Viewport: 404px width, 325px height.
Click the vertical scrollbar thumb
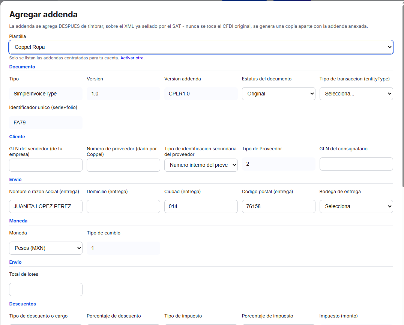pyautogui.click(x=403, y=95)
